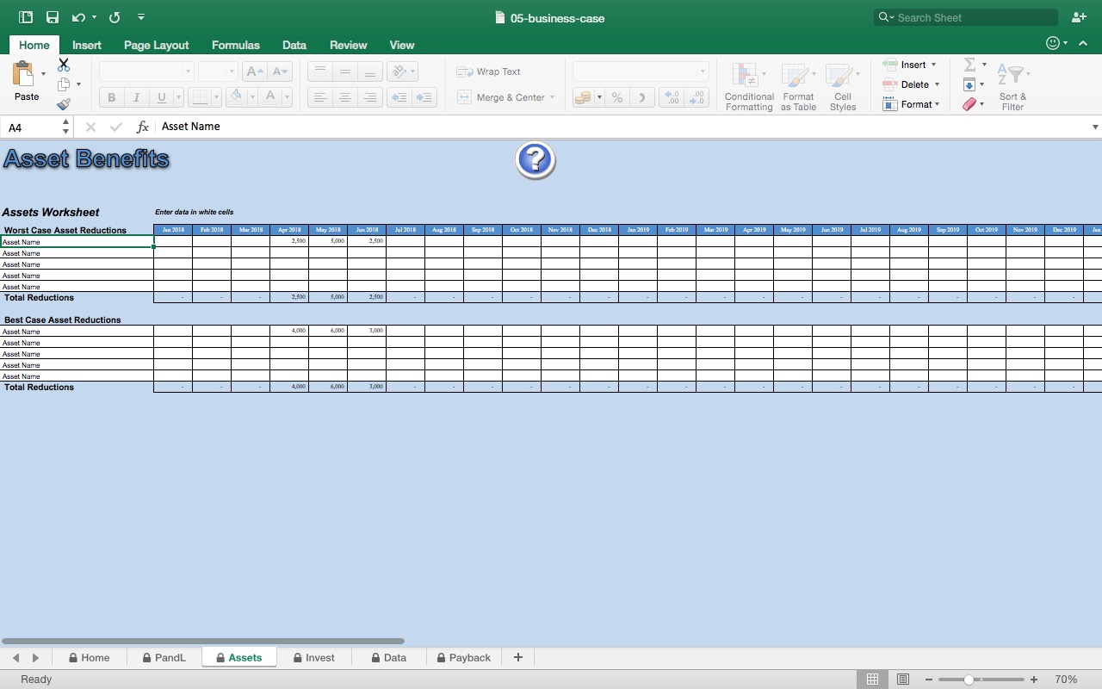Click the middle align icon
The width and height of the screenshot is (1102, 689).
tap(344, 71)
